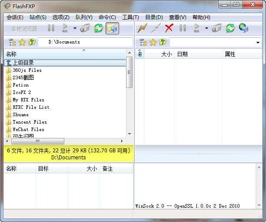The image size is (266, 222).
Task: Sort remote files by 日期 column header
Action: [x=183, y=54]
